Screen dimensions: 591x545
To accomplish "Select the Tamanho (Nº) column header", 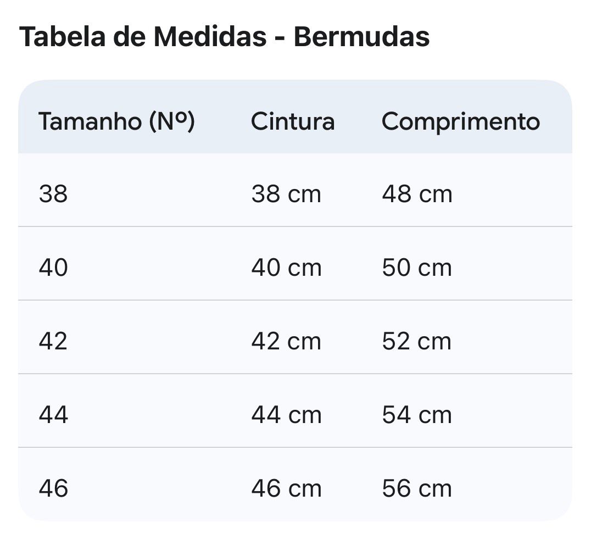I will (116, 121).
